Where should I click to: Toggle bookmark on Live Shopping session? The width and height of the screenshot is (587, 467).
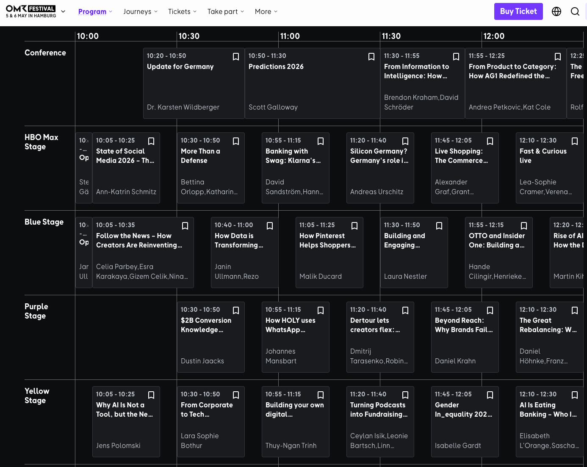(490, 141)
